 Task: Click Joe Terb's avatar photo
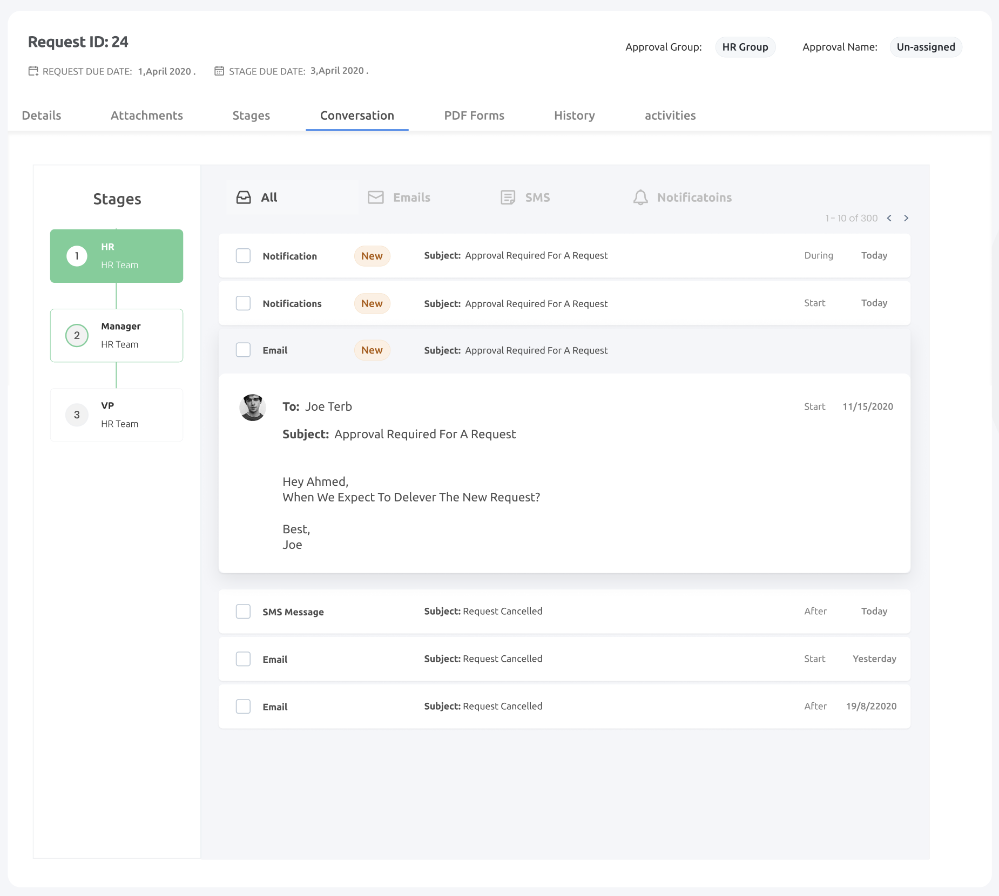(252, 408)
